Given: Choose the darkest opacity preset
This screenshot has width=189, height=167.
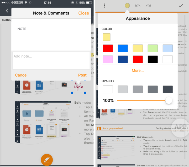Looking at the screenshot, I should 167,89.
